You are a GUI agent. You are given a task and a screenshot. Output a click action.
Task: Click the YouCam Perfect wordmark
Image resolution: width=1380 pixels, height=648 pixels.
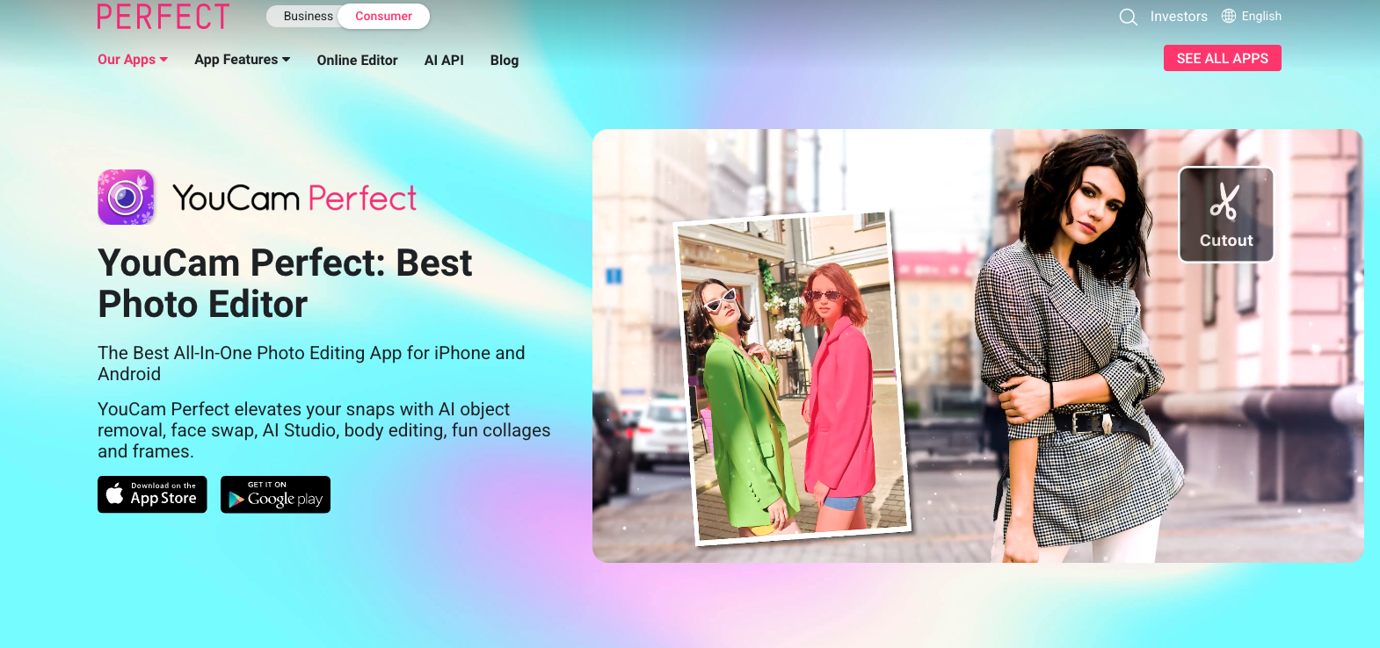(294, 198)
